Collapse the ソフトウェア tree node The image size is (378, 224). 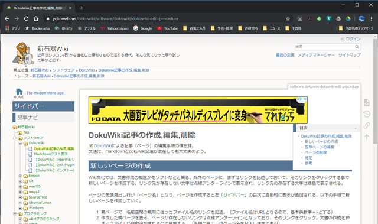pos(15,138)
